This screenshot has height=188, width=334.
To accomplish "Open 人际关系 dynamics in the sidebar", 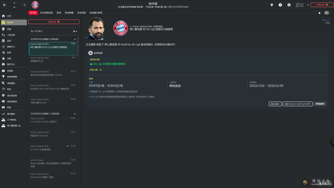I will 13,35.
